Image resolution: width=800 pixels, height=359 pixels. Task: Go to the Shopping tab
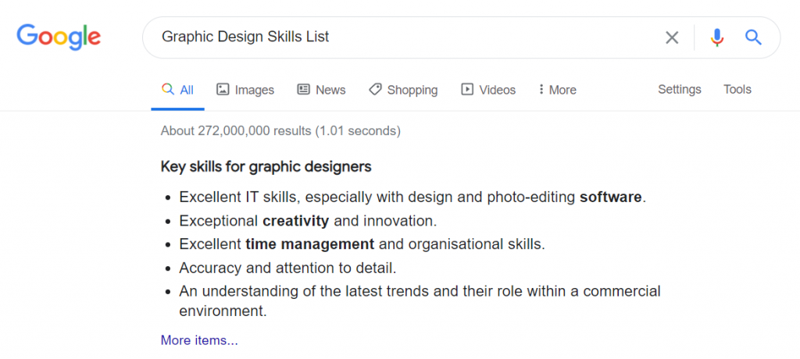coord(403,90)
